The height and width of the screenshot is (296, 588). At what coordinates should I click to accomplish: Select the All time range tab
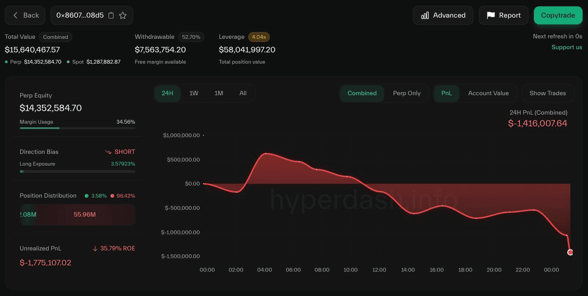[243, 93]
